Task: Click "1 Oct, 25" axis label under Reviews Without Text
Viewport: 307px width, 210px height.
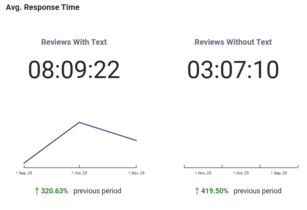Action: pyautogui.click(x=241, y=173)
